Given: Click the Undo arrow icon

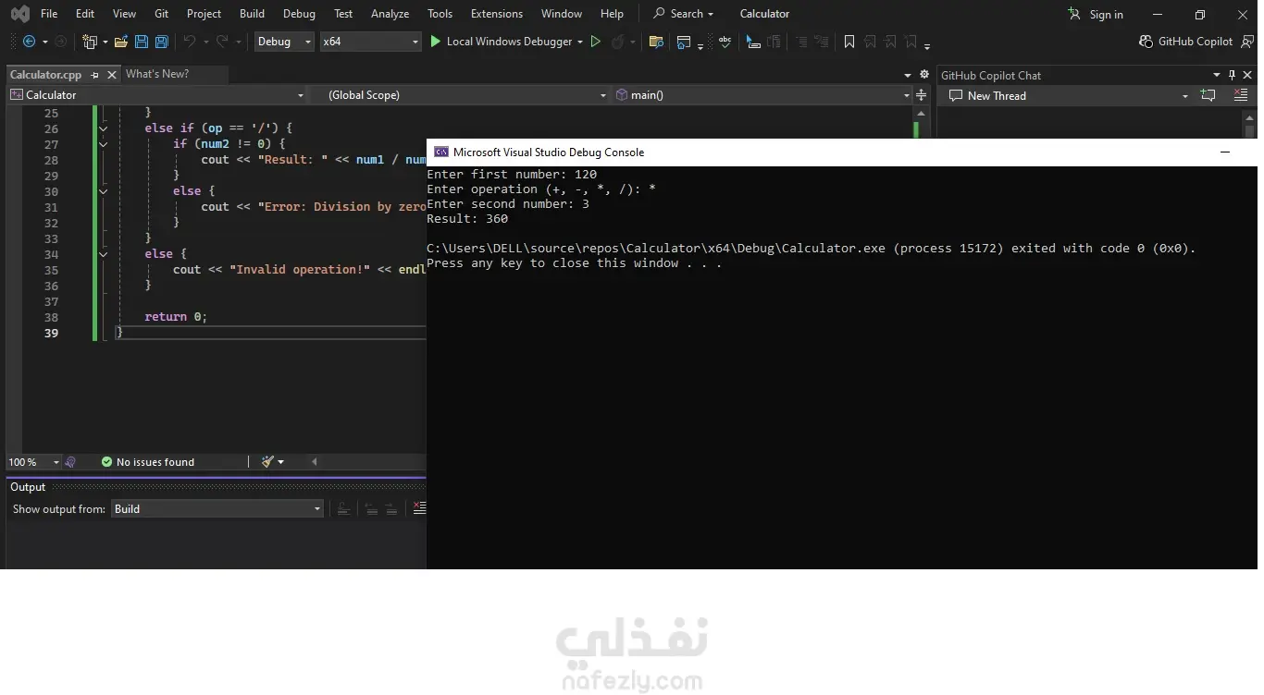Looking at the screenshot, I should coord(190,42).
